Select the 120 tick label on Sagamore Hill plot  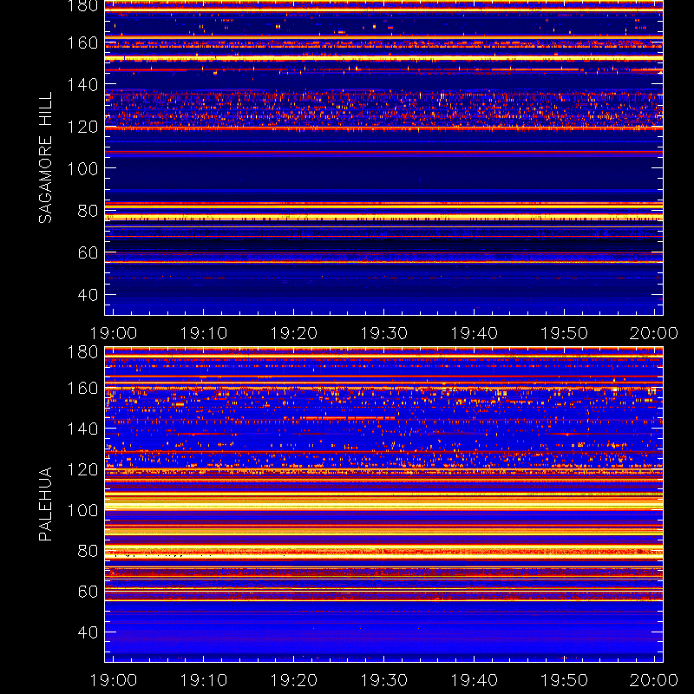click(x=82, y=127)
